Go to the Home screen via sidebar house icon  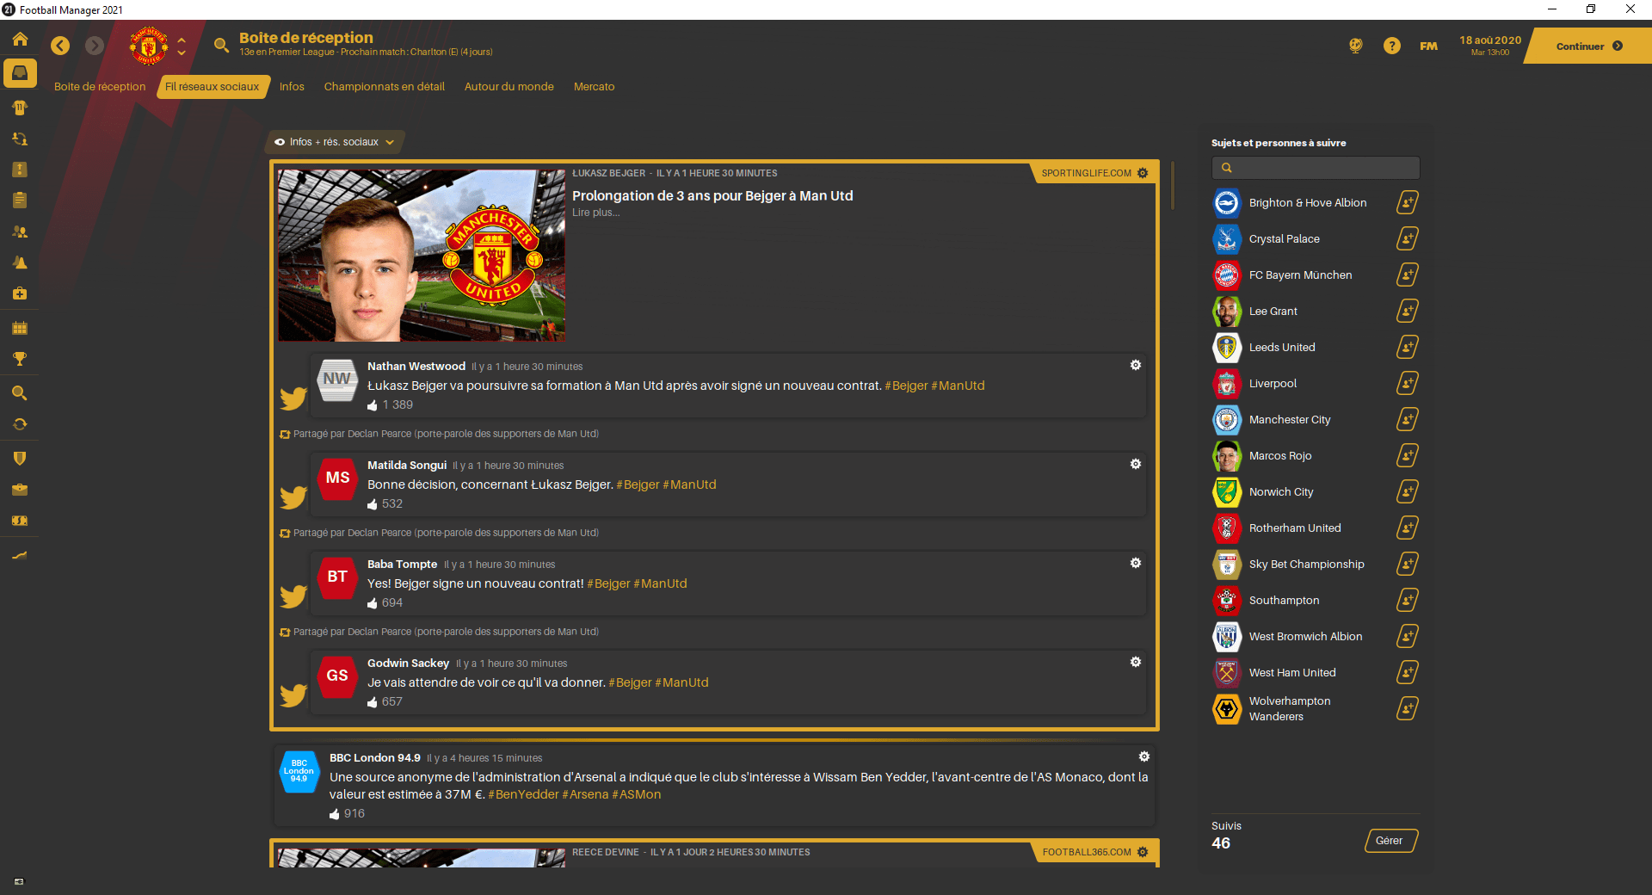tap(20, 40)
